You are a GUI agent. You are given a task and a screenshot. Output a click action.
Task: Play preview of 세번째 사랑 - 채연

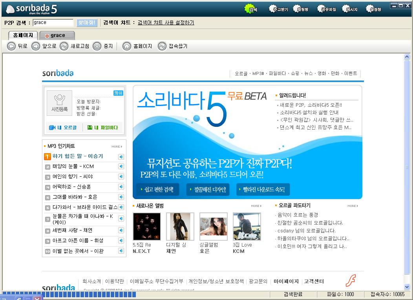[x=121, y=230]
